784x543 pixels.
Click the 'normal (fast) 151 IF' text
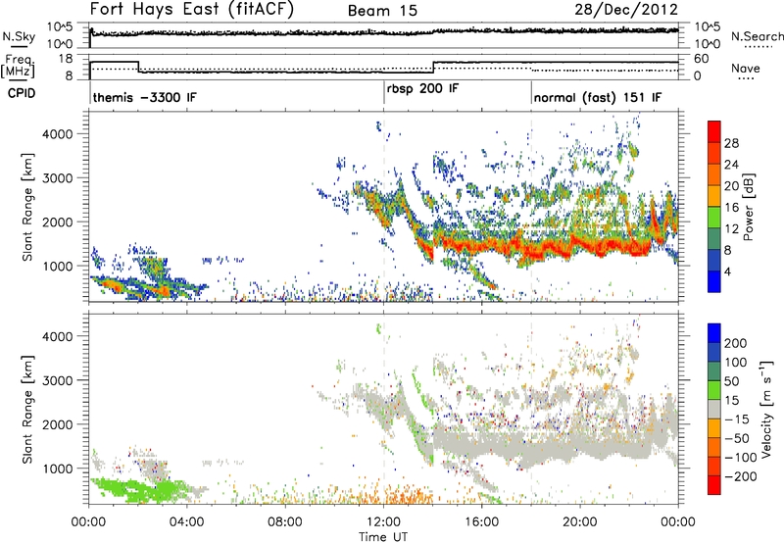tap(598, 97)
